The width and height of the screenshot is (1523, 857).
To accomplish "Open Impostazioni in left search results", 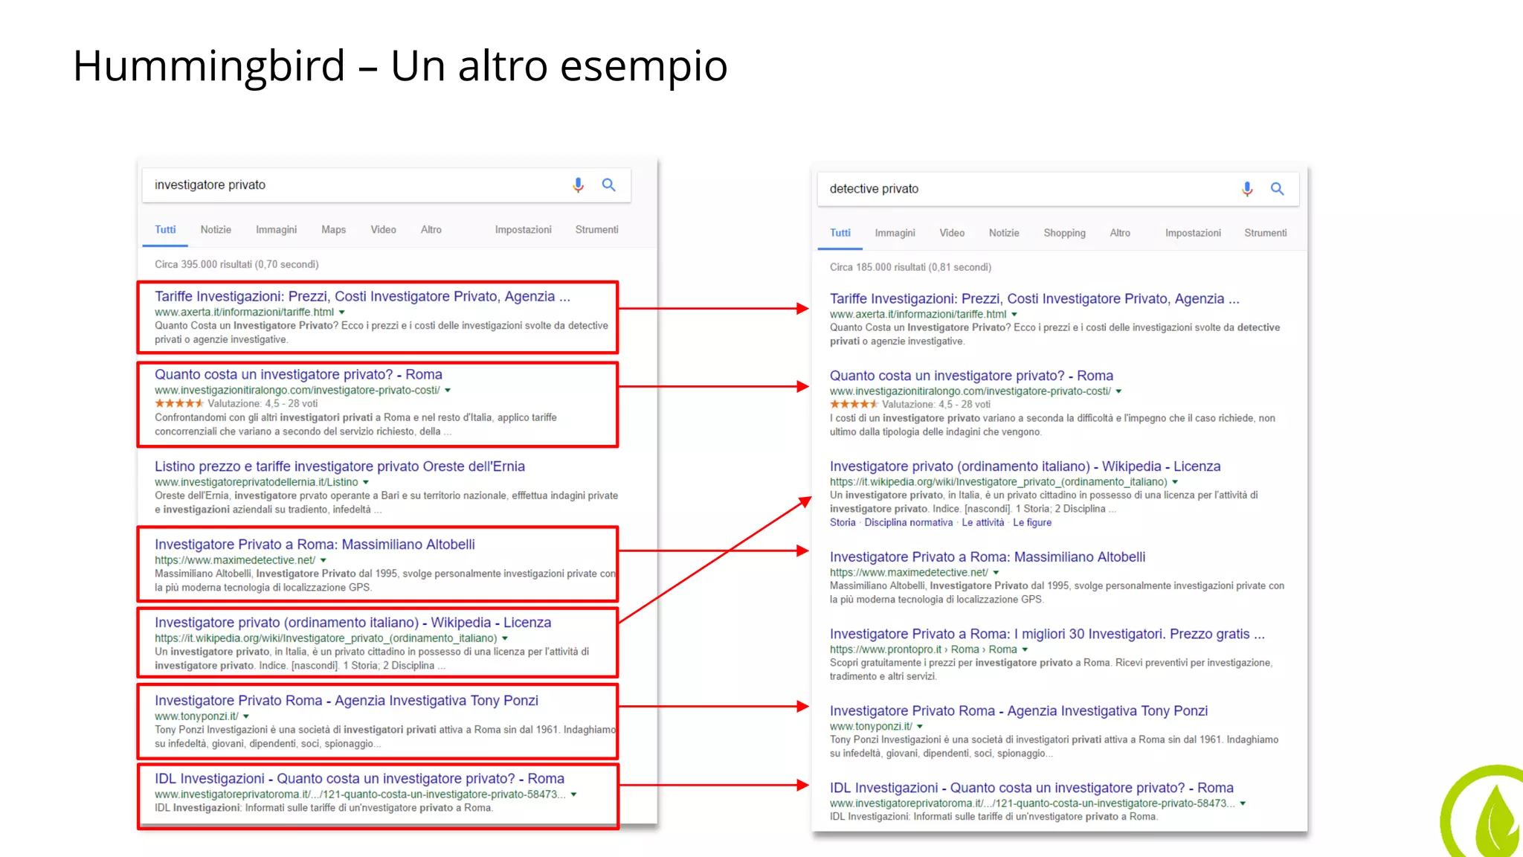I will [x=523, y=230].
